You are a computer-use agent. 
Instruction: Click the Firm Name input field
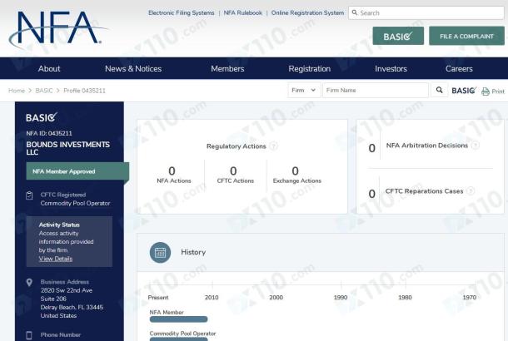coord(376,91)
